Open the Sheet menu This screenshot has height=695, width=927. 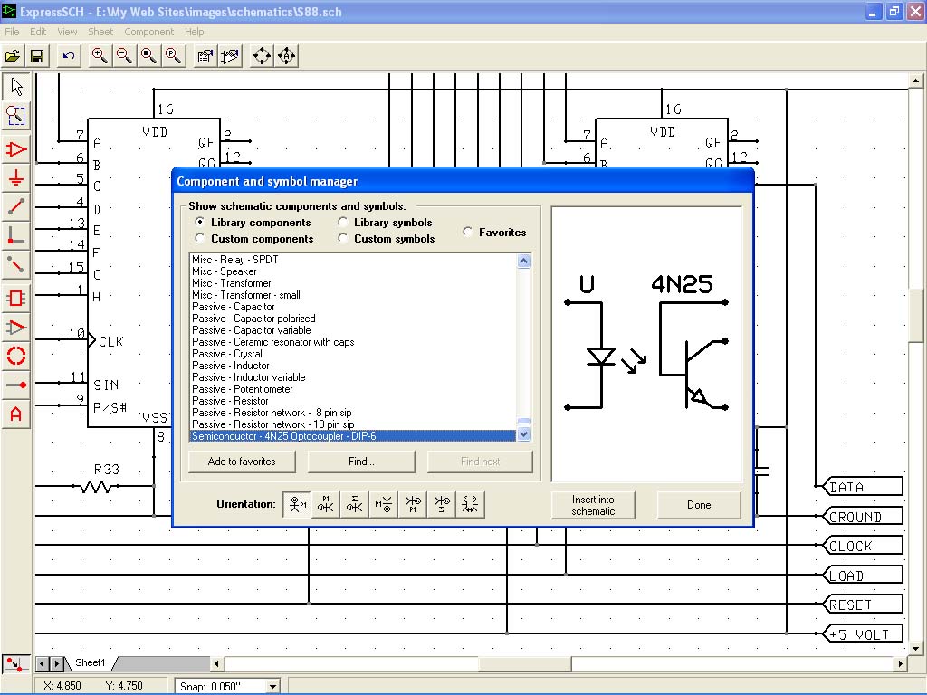100,32
